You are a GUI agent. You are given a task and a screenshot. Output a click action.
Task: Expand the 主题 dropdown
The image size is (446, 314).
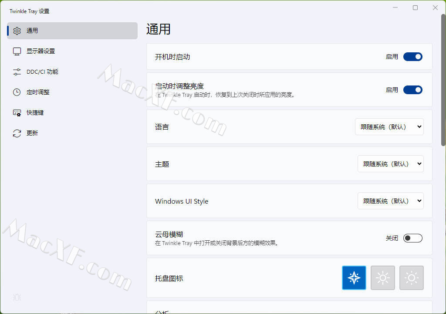tap(391, 164)
